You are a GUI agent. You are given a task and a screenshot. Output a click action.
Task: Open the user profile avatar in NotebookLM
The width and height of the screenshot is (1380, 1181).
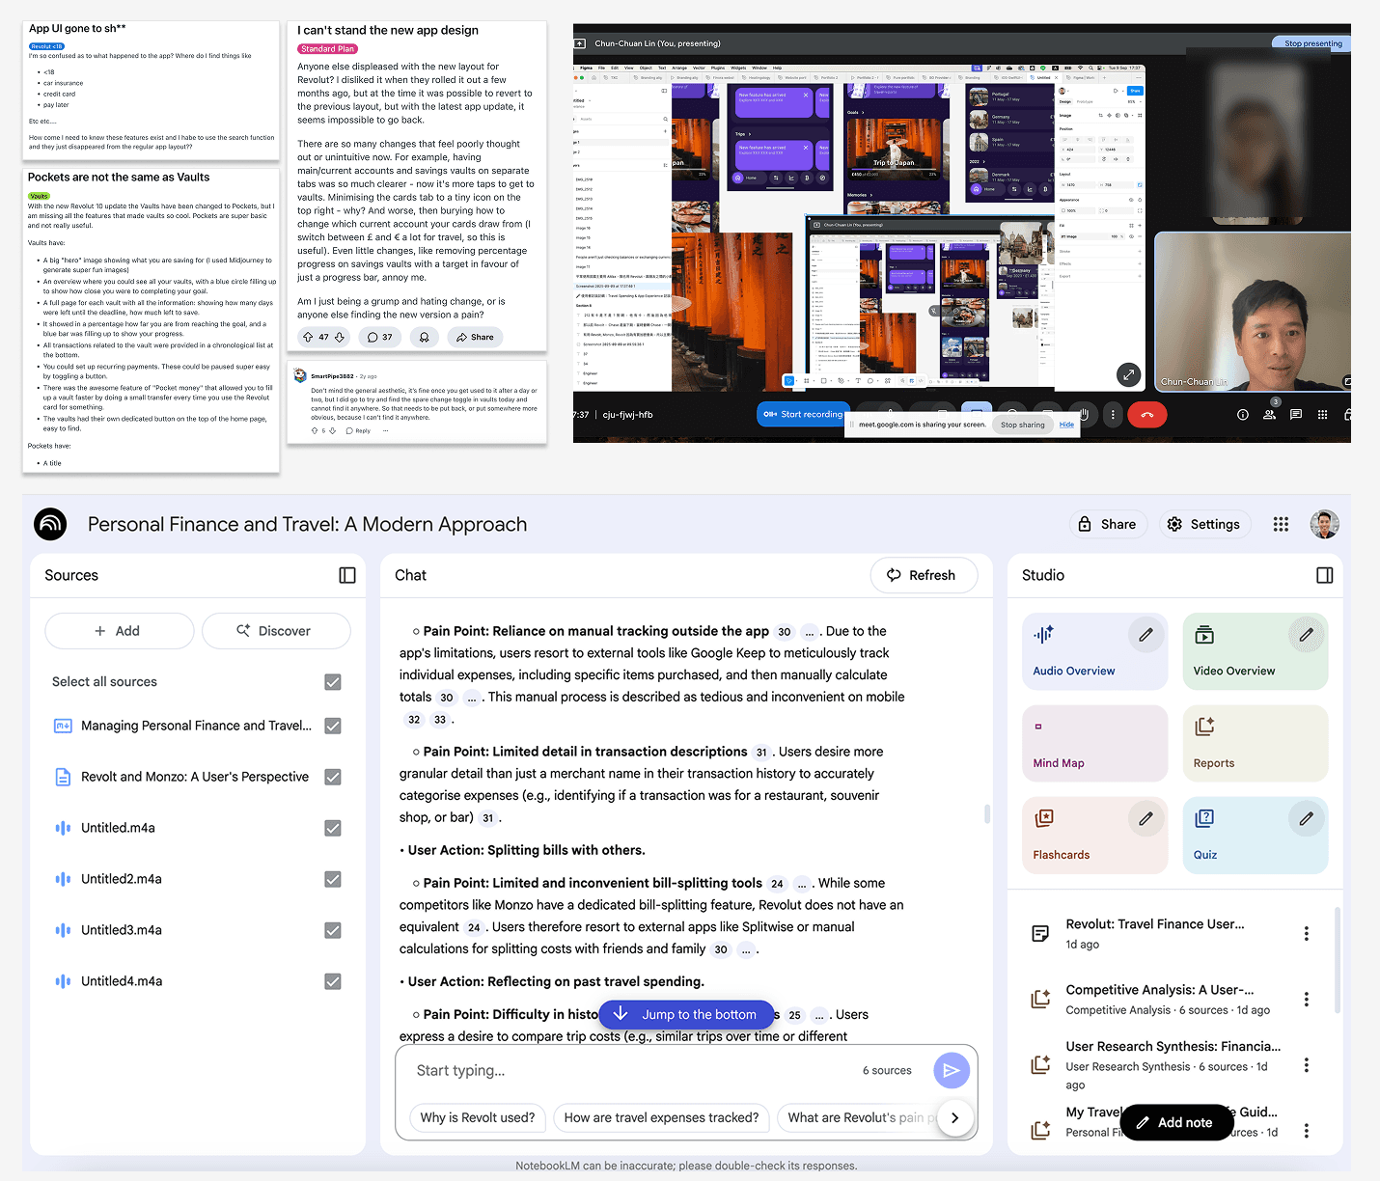tap(1324, 524)
